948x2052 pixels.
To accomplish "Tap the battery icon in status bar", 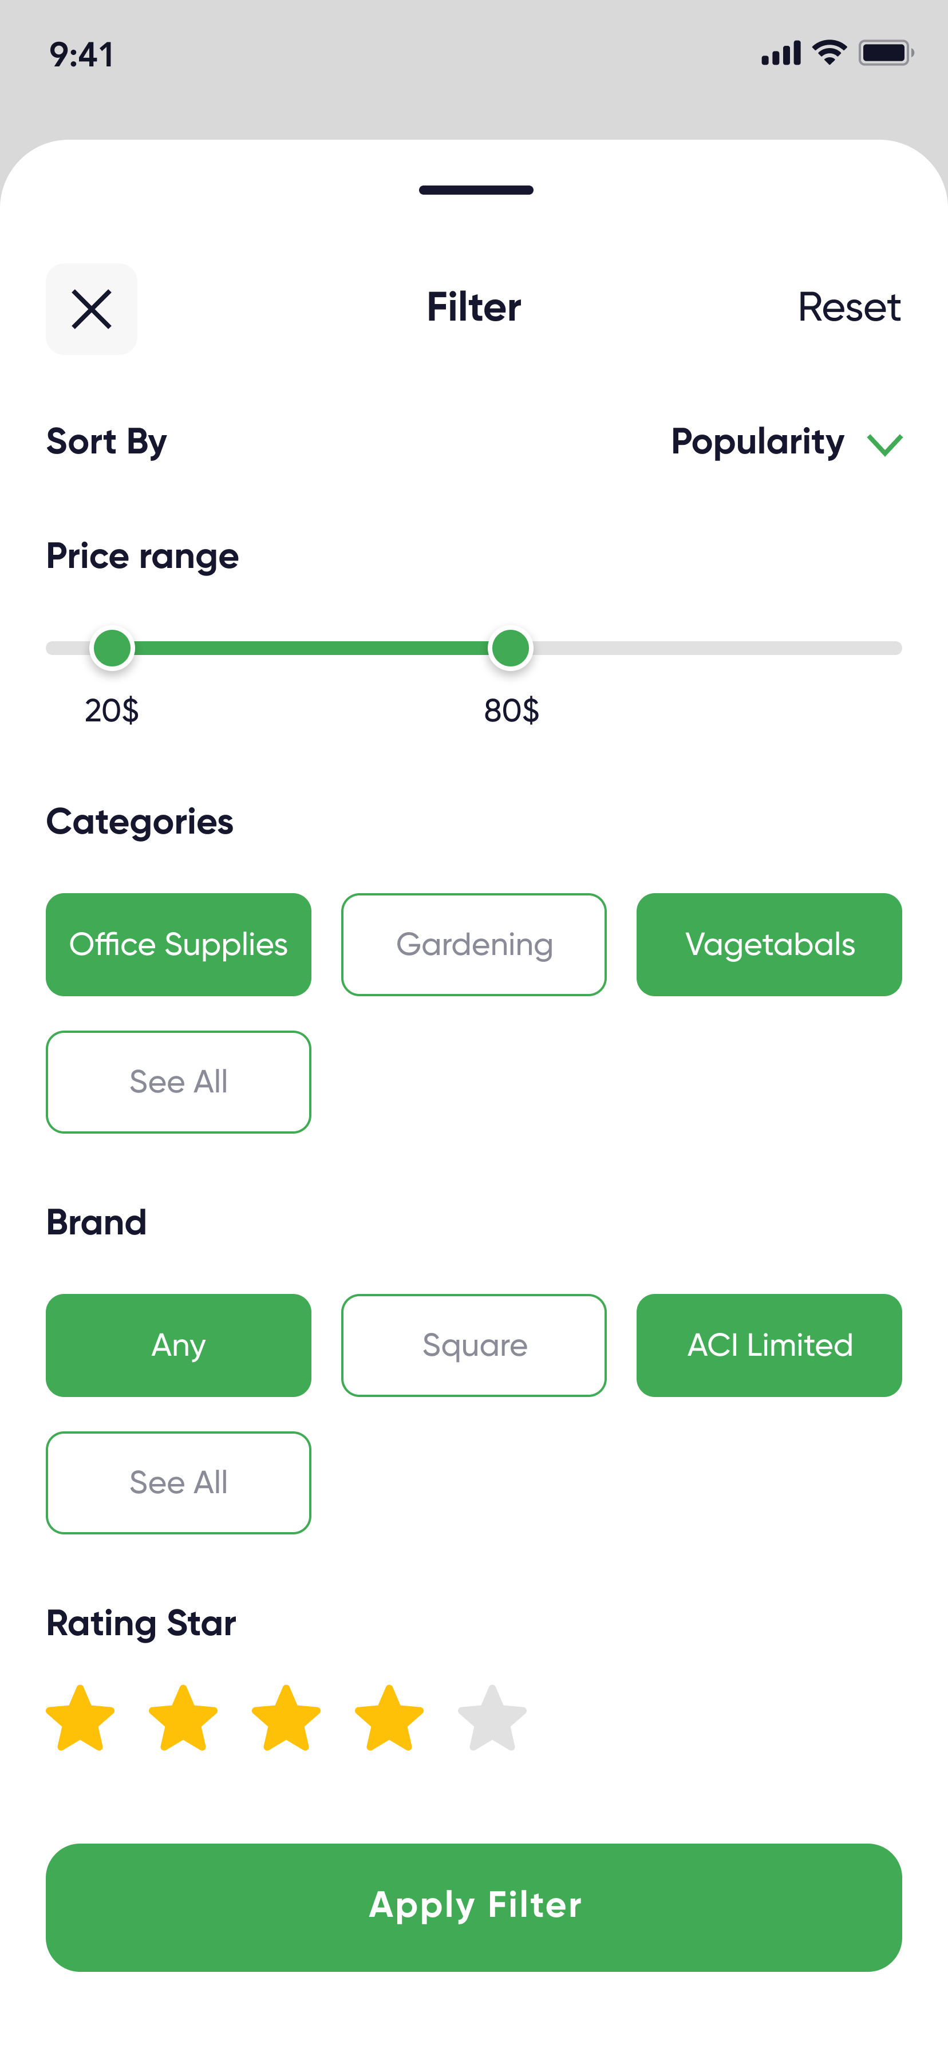I will 884,53.
